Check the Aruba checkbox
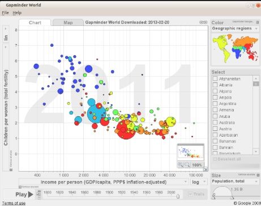The height and width of the screenshot is (206, 261). click(x=215, y=116)
